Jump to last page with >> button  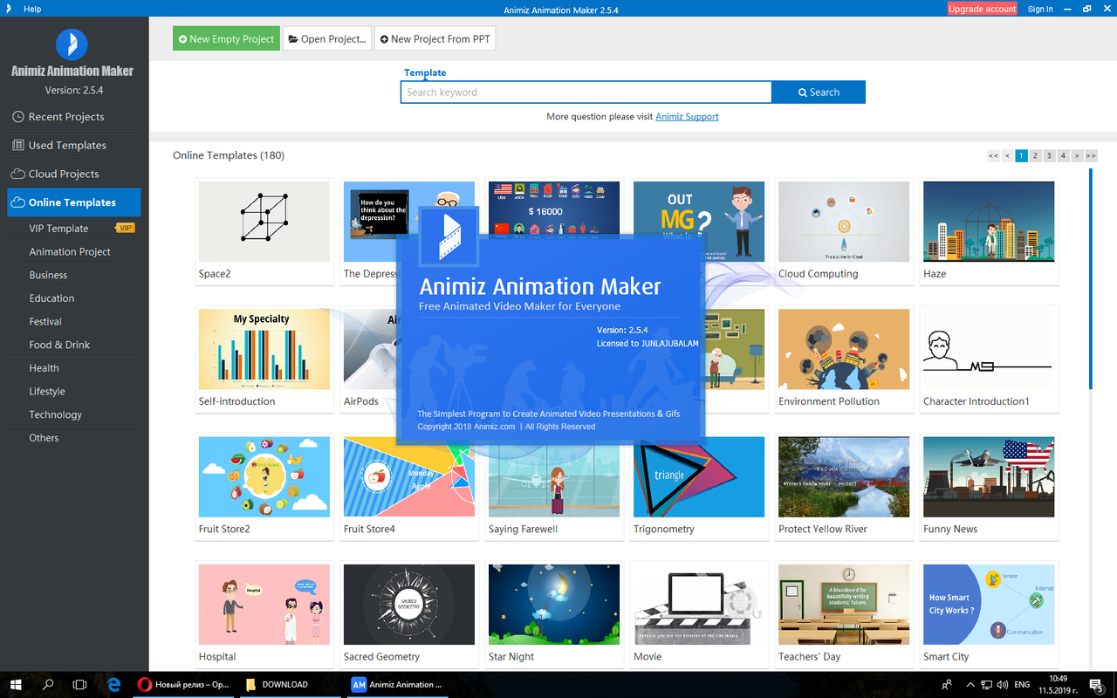(x=1091, y=156)
